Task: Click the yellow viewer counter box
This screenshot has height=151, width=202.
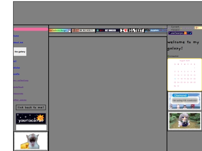Action: (x=198, y=28)
